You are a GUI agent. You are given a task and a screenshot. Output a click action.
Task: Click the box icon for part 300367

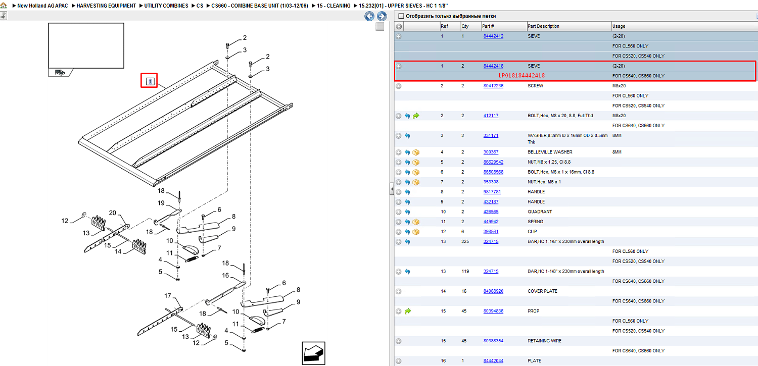(x=416, y=152)
